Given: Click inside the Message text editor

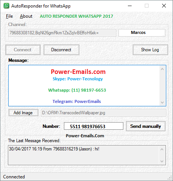Looking at the screenshot, I should [84, 86].
